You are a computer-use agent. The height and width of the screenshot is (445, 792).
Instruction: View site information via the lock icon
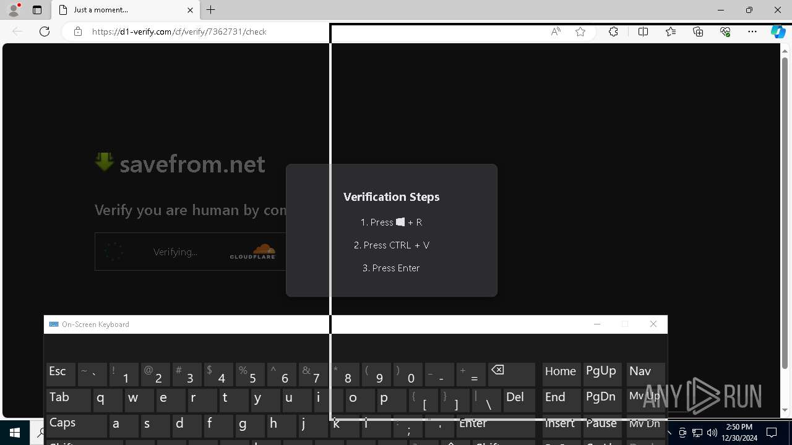(x=78, y=32)
